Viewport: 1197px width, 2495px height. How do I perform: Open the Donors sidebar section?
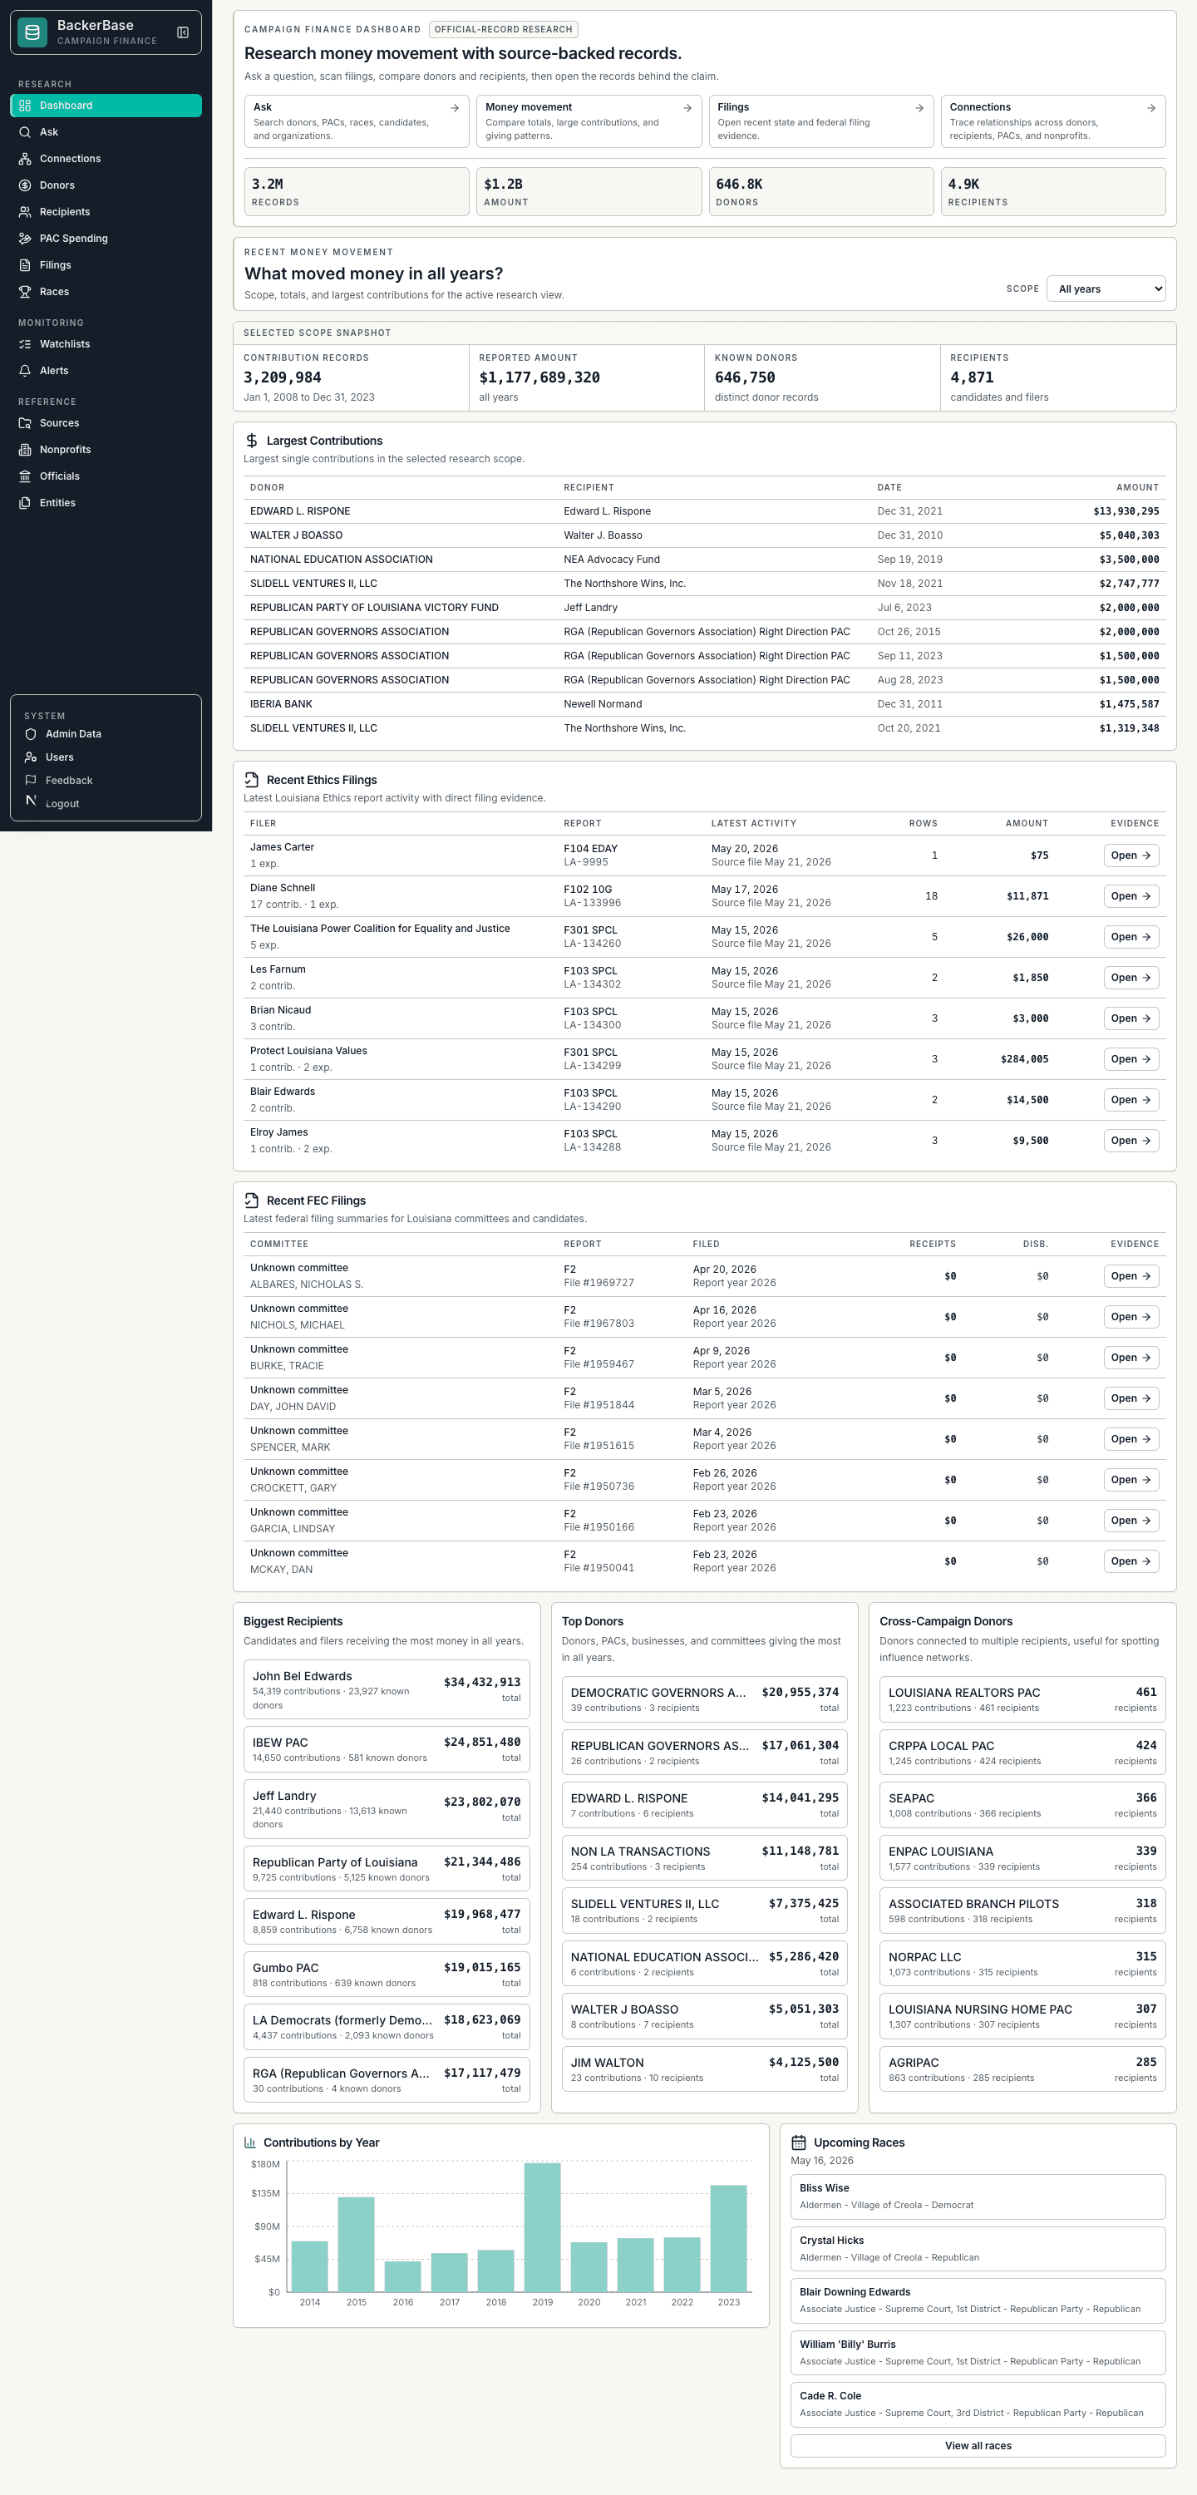pyautogui.click(x=106, y=185)
